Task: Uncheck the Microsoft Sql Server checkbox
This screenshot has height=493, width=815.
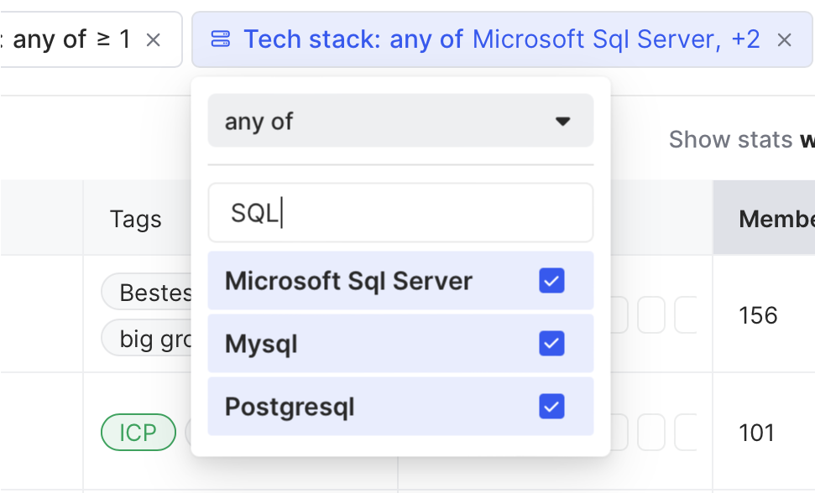Action: pos(551,281)
